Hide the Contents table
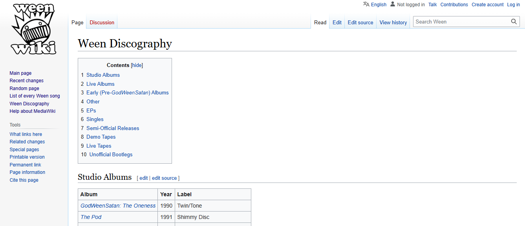This screenshot has width=525, height=226. (x=137, y=65)
